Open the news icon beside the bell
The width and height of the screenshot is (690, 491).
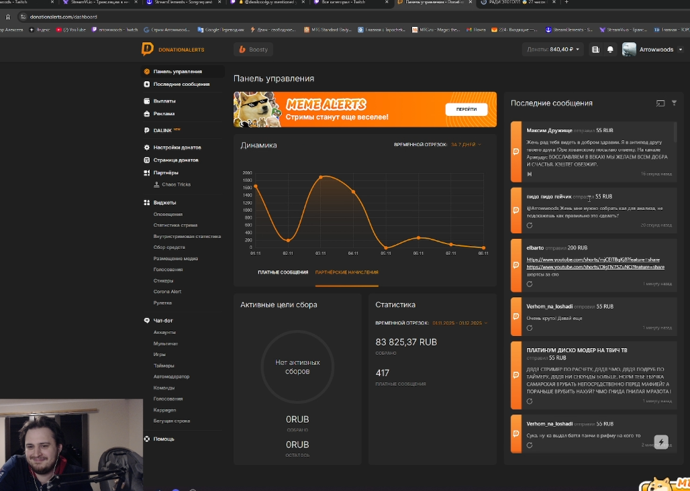click(595, 50)
